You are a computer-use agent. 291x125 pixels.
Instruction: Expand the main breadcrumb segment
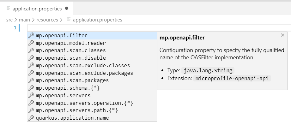click(24, 20)
